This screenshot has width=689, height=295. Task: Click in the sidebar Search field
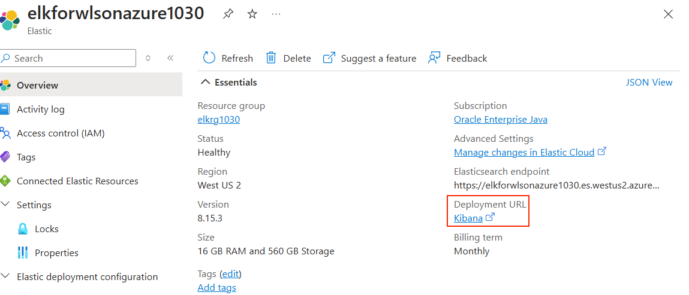(68, 58)
